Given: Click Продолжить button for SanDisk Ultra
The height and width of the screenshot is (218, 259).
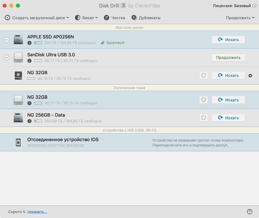Looking at the screenshot, I should click(x=228, y=58).
